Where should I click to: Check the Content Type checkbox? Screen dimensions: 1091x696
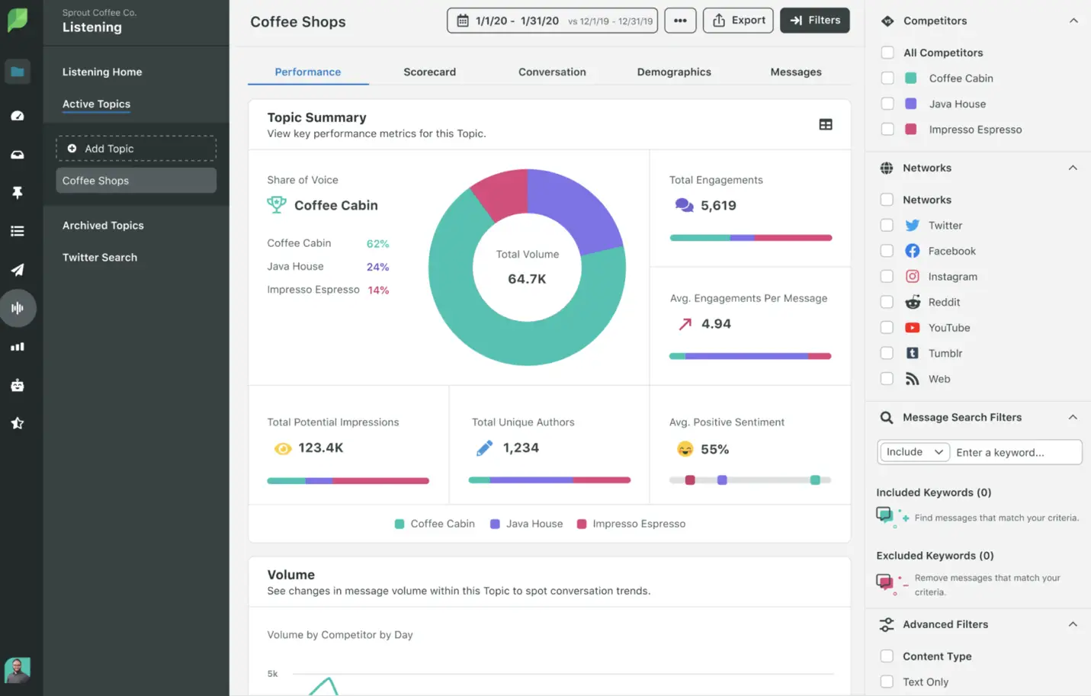point(887,656)
